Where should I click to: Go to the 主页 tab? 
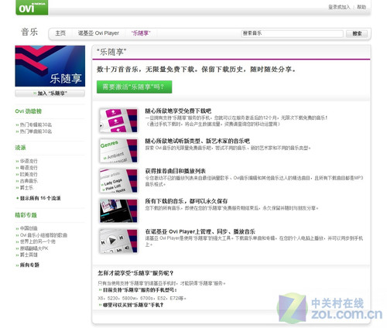pos(60,33)
